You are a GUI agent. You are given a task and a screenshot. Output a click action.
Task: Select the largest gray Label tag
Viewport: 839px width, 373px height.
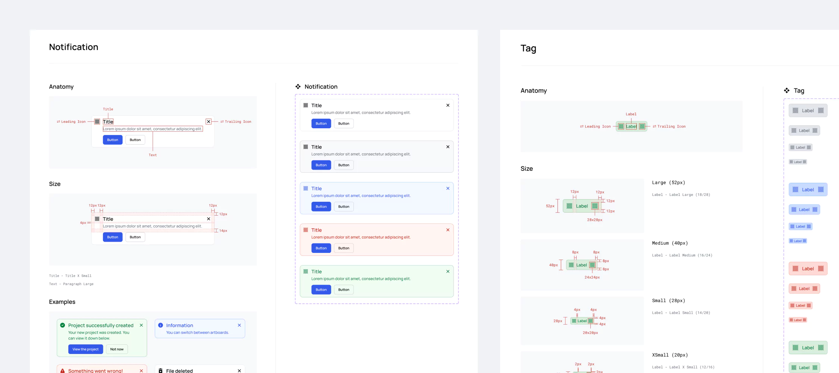pos(808,110)
